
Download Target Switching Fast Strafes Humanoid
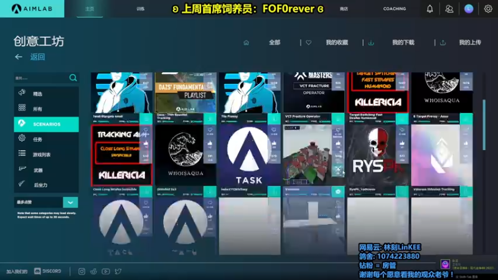[402, 119]
